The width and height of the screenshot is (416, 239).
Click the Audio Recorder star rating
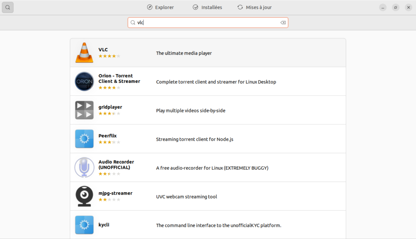click(109, 174)
